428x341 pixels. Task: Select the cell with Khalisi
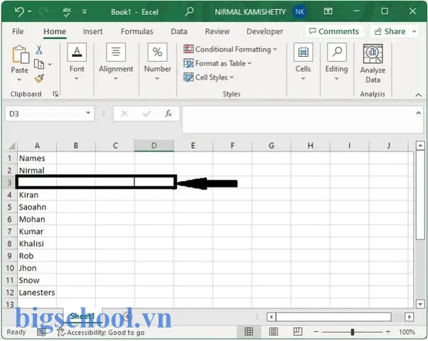tap(37, 244)
